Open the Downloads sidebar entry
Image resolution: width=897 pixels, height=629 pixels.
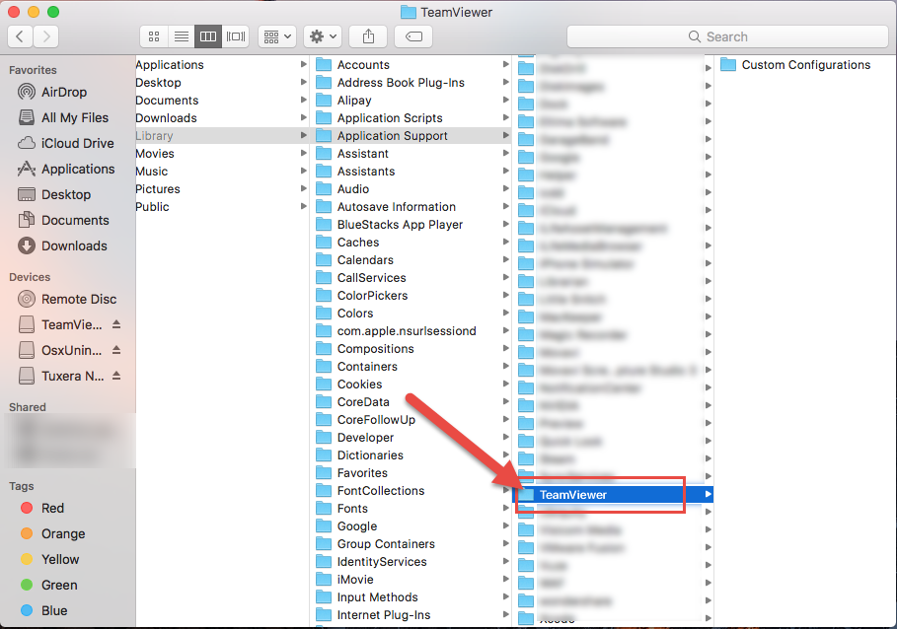69,245
